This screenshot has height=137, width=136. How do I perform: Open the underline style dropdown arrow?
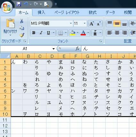pos(54,33)
